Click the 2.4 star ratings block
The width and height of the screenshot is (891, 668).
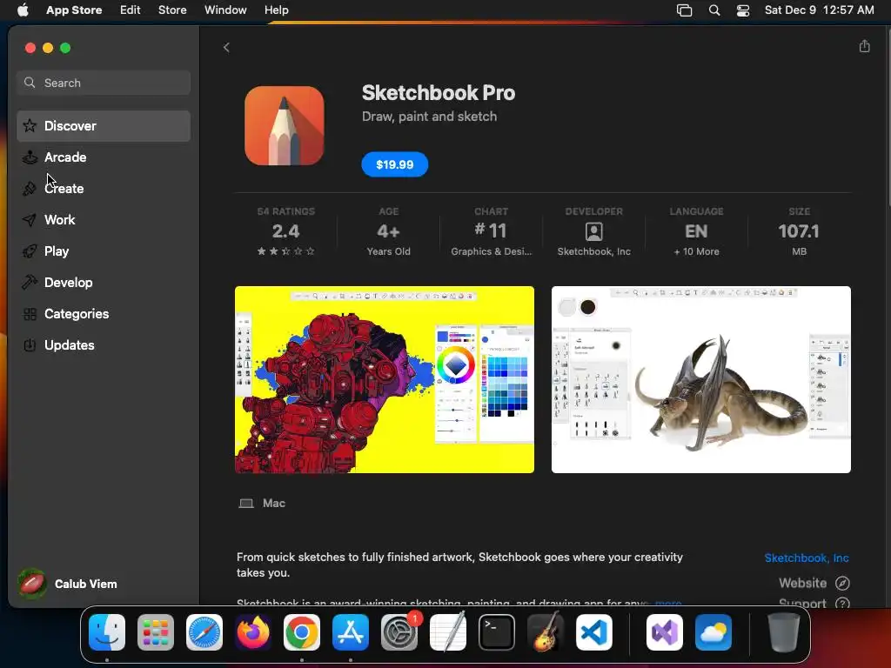285,231
